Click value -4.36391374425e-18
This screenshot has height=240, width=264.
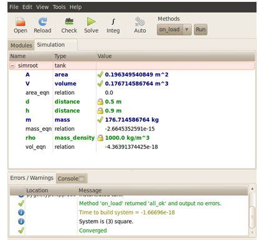pyautogui.click(x=131, y=147)
